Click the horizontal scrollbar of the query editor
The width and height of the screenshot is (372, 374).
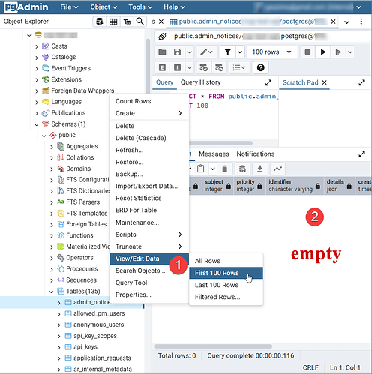[x=220, y=143]
